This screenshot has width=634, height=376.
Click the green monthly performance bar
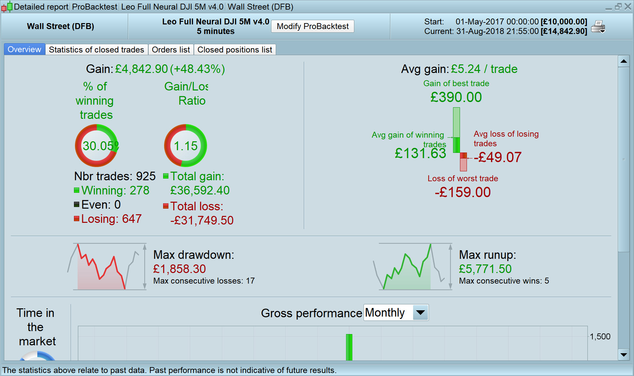(349, 347)
